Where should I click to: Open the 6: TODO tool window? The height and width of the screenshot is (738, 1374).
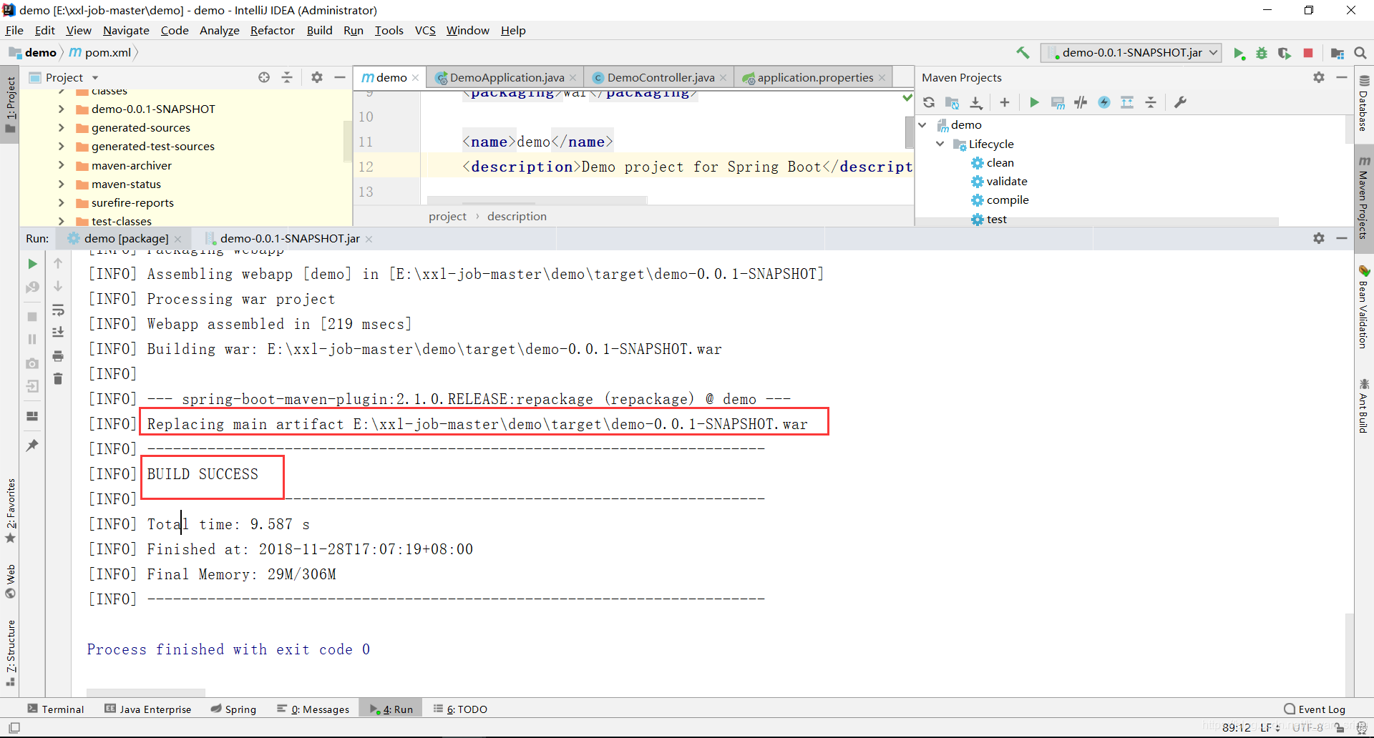point(460,709)
